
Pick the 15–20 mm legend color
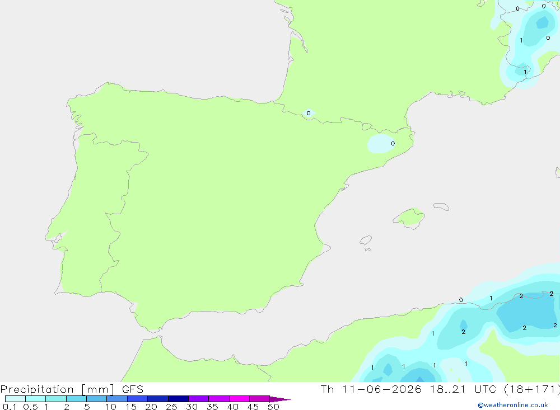[137, 399]
